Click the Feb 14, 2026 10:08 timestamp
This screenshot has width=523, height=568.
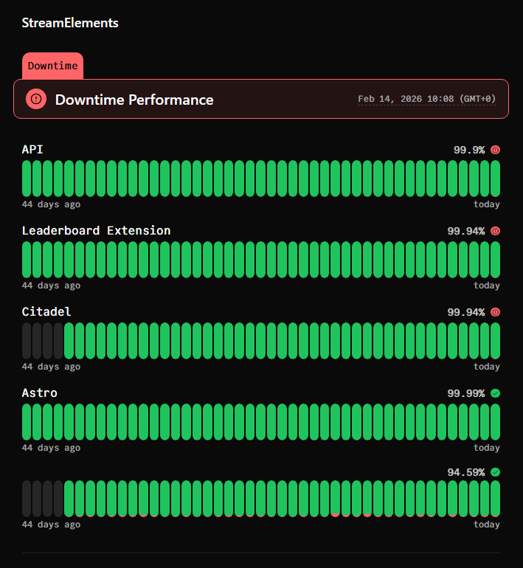[x=426, y=99]
